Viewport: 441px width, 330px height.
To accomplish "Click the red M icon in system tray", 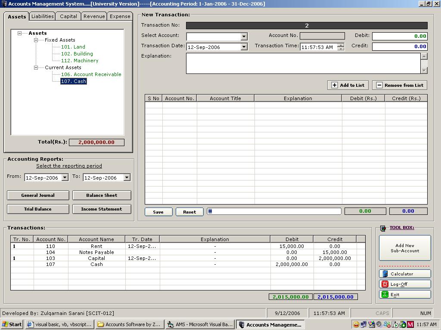I will (x=410, y=324).
